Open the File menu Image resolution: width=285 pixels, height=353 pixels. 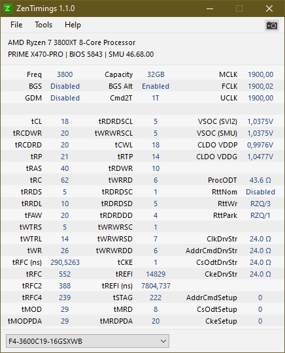coord(16,25)
